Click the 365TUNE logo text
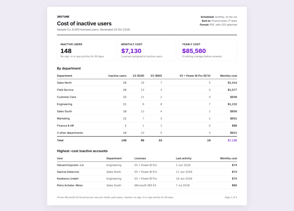 click(x=63, y=17)
